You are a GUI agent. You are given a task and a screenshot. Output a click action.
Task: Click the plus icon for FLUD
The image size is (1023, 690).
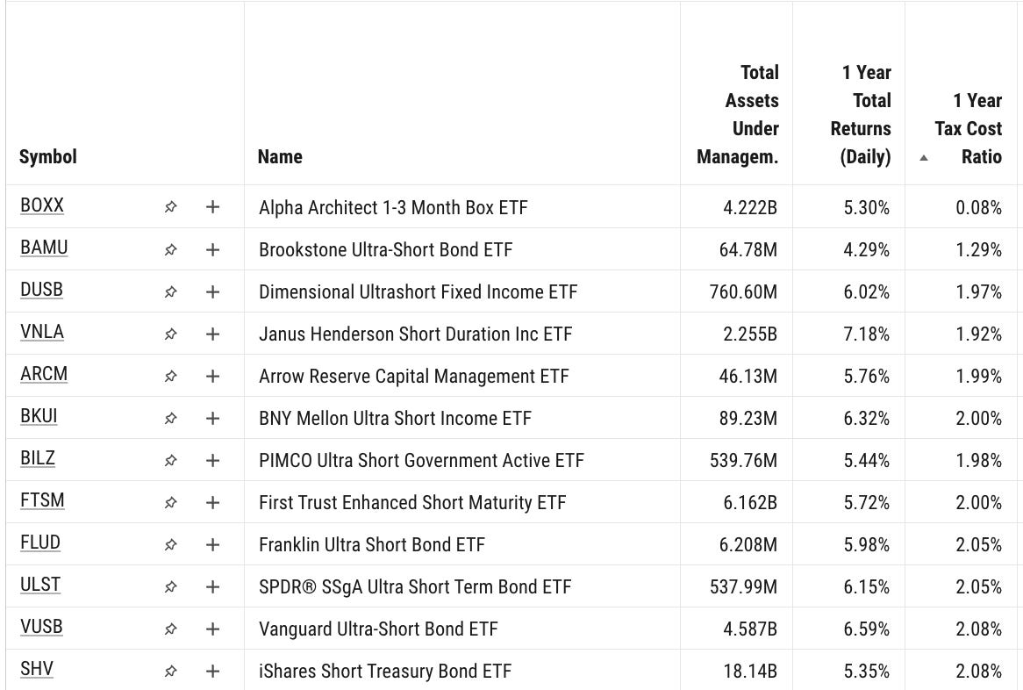(x=212, y=543)
